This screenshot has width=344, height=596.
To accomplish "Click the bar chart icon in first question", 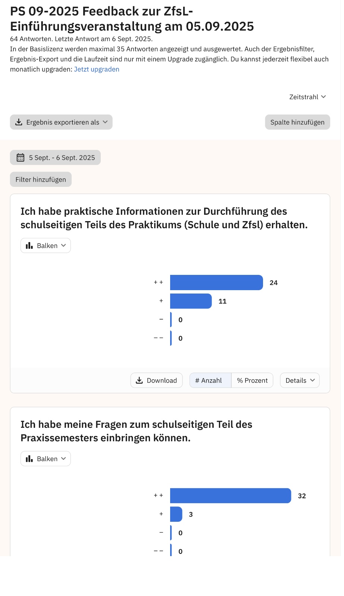I will tap(29, 245).
